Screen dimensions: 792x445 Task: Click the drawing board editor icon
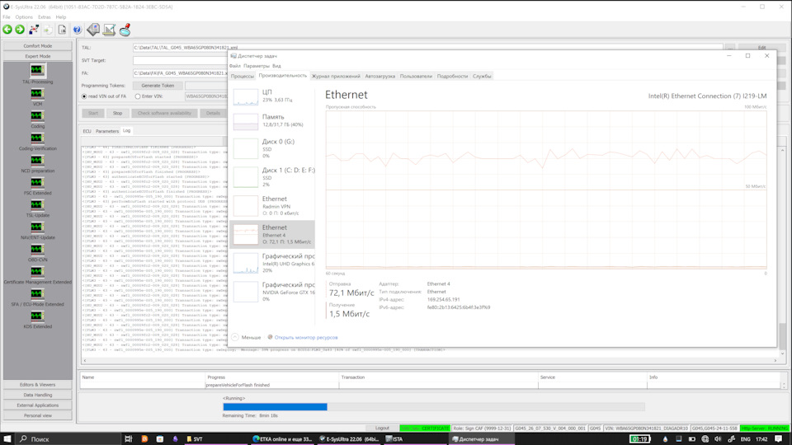pyautogui.click(x=109, y=30)
